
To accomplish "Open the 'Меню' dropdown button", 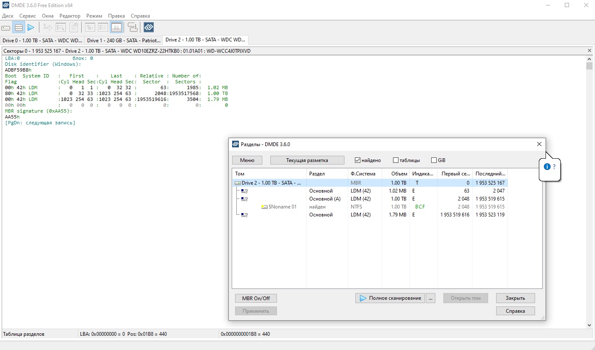I will point(247,160).
